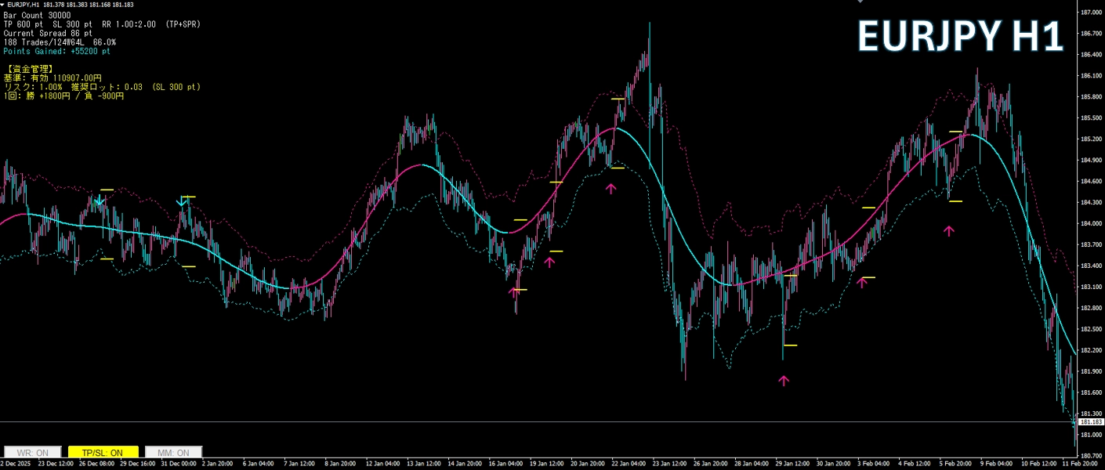Toggle the WR: ON button
The image size is (1105, 470).
click(32, 453)
